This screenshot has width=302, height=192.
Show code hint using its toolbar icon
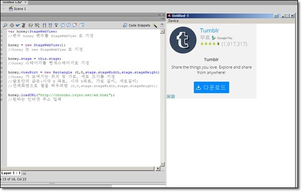(x=31, y=25)
